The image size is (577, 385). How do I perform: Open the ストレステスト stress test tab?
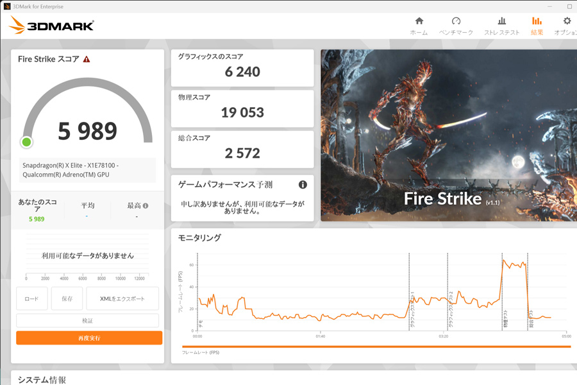click(501, 26)
